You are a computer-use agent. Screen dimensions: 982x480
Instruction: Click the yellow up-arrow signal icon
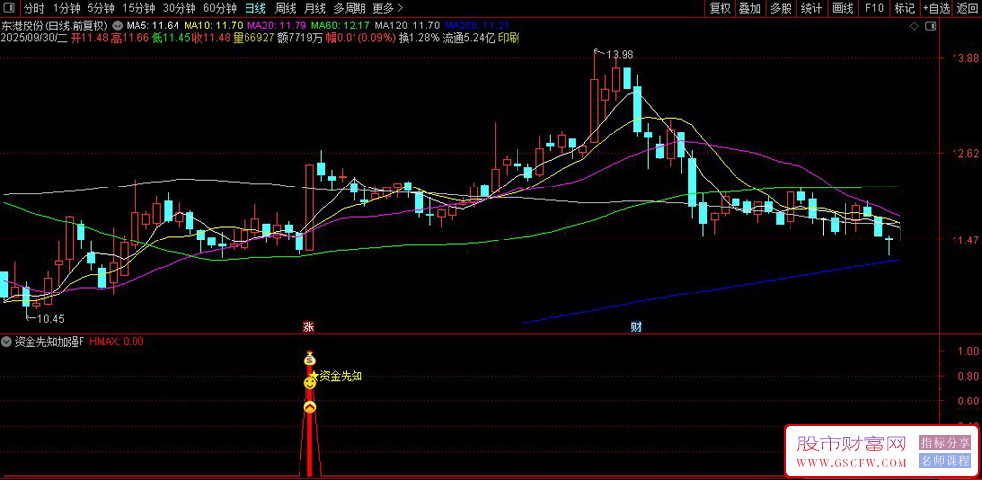(x=310, y=407)
